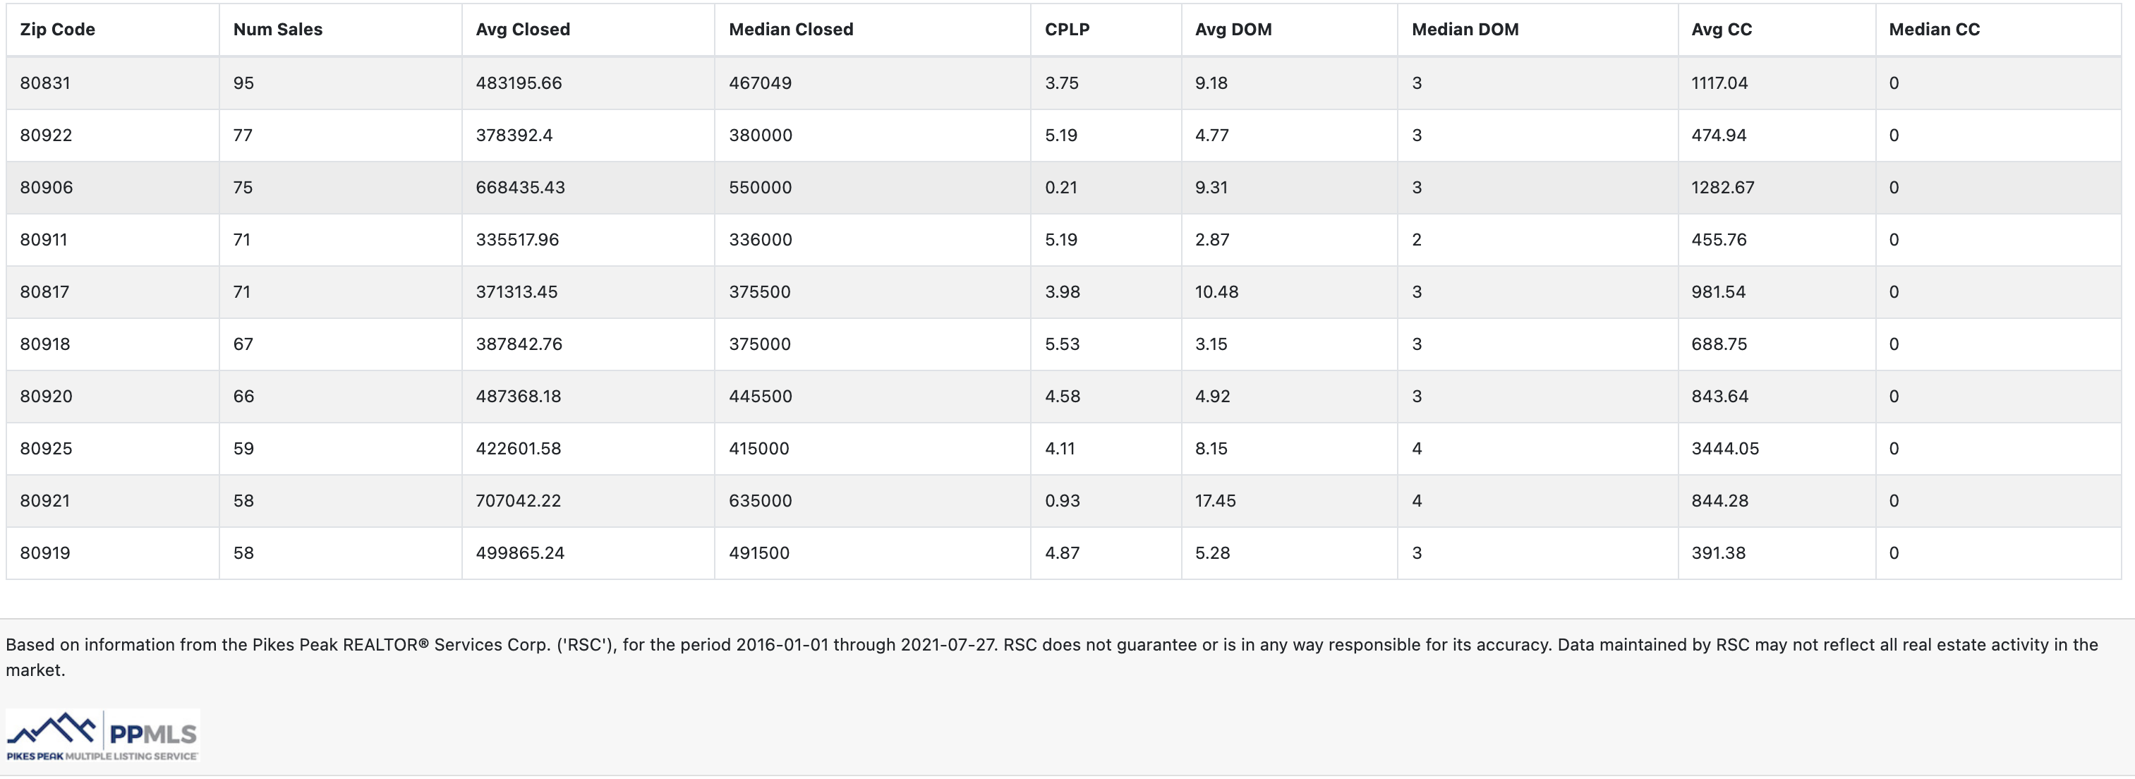Select Avg CC value 3444.05

click(1724, 448)
